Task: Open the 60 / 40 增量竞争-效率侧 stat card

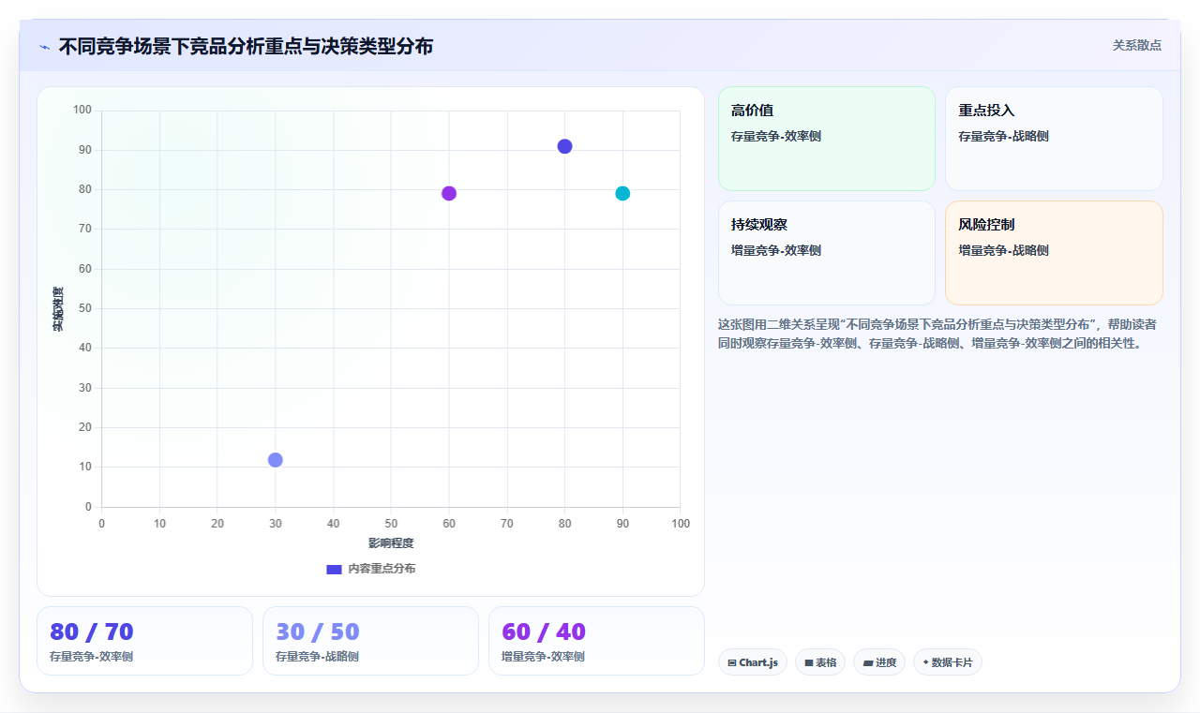Action: pos(596,641)
